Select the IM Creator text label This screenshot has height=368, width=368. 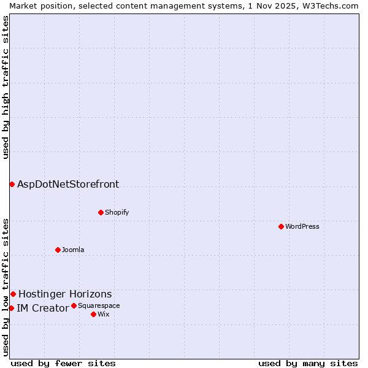42,308
